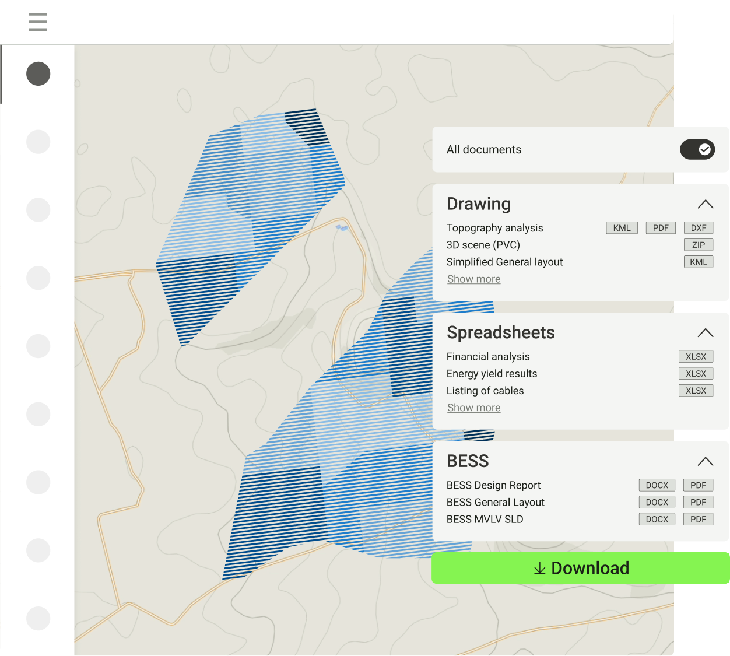Collapse the Drawing section

tap(705, 204)
